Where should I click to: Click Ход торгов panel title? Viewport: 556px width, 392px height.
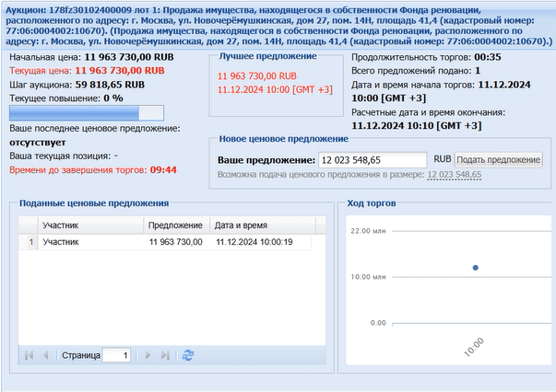coord(372,203)
